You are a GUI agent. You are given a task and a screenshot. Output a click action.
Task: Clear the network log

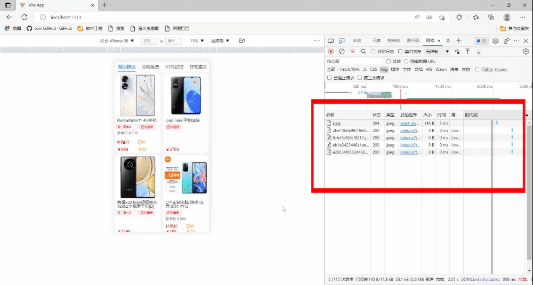tap(342, 52)
